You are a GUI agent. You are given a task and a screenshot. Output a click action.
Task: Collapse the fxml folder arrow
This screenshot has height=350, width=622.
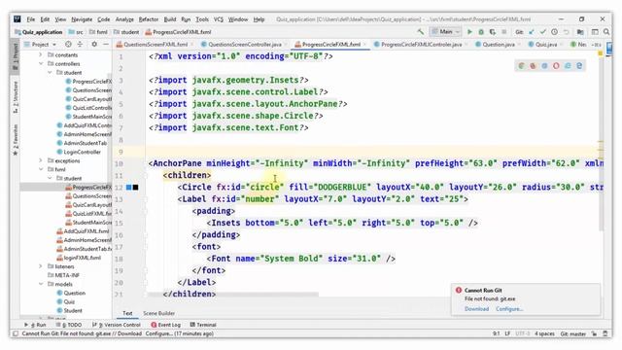(41, 169)
